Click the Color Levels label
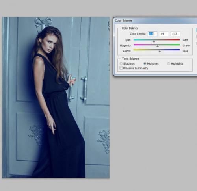Image resolution: width=197 pixels, height=191 pixels. pyautogui.click(x=138, y=34)
